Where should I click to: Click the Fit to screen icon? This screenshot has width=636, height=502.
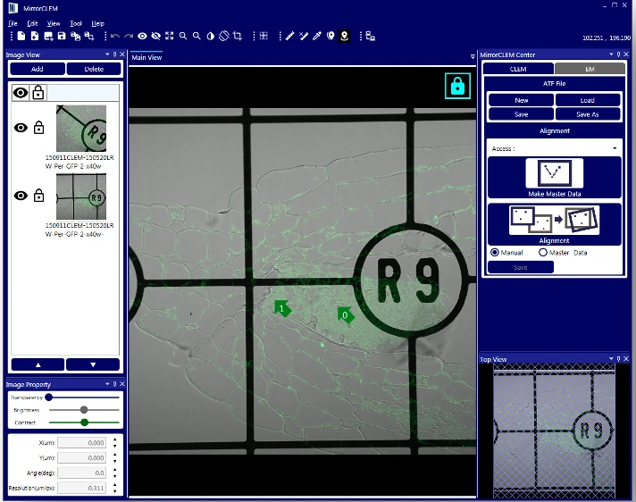pos(170,36)
